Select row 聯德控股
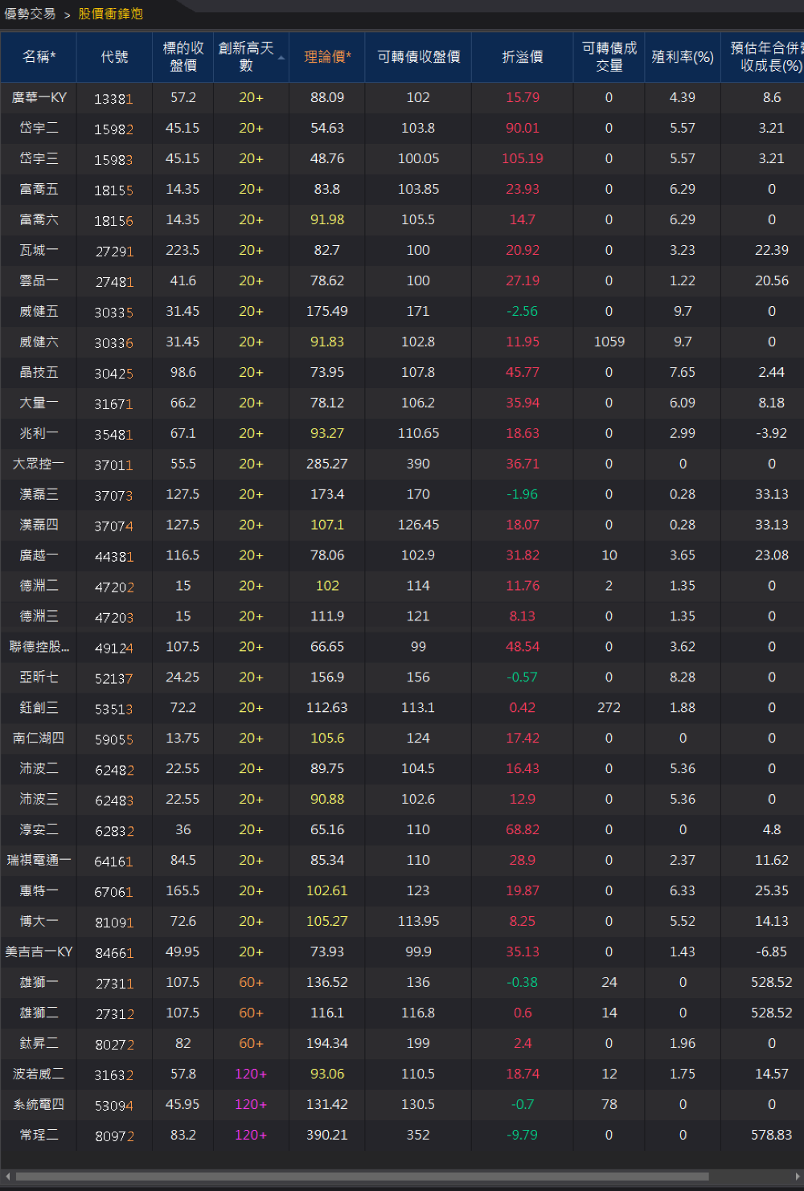The image size is (804, 1191). coord(402,647)
